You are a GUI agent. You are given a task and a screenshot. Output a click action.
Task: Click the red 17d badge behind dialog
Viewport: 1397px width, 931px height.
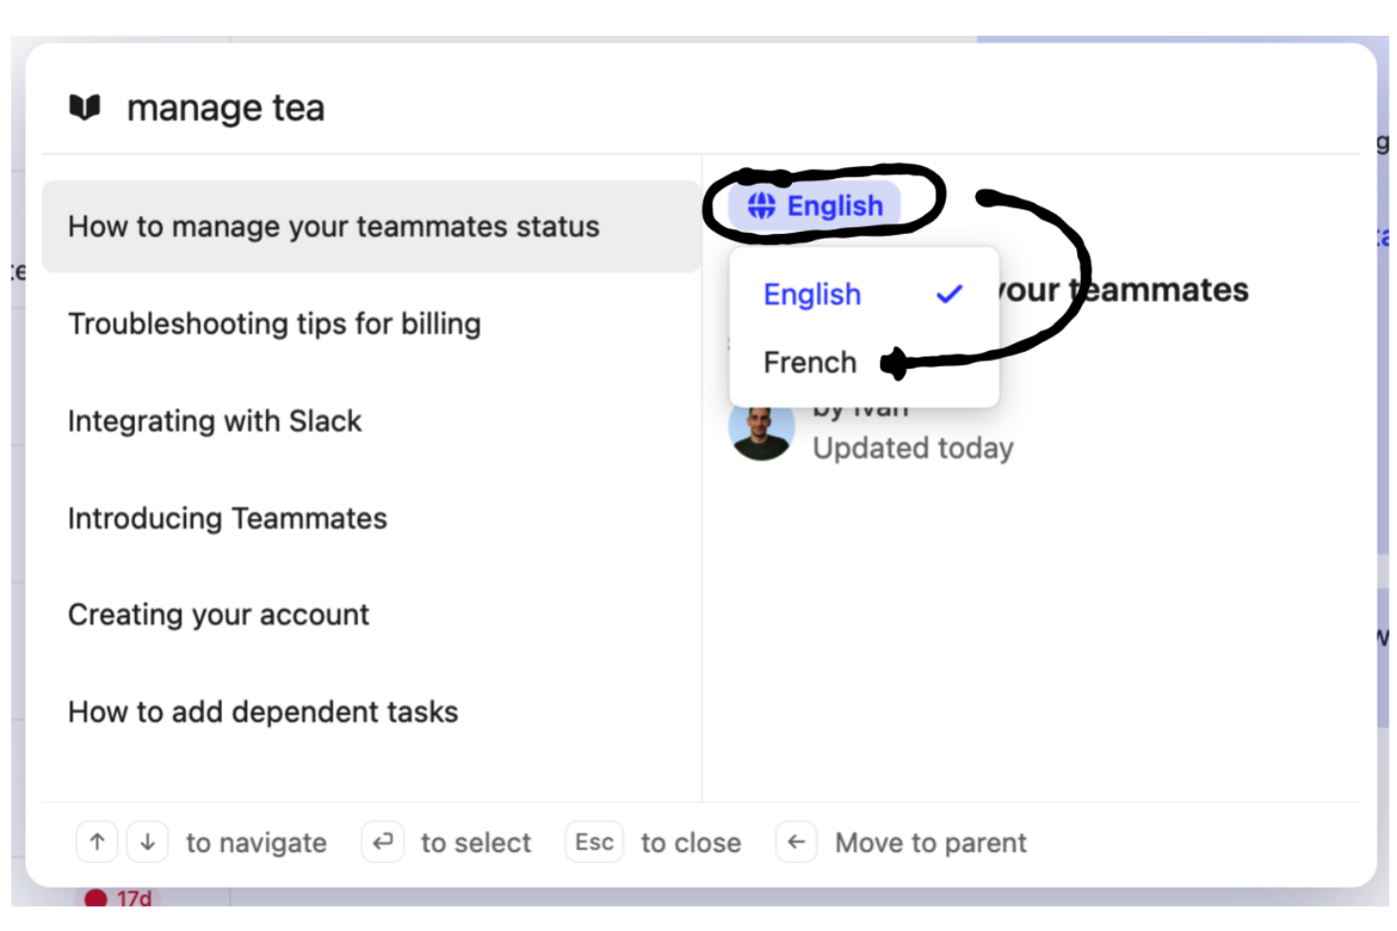[x=118, y=897]
